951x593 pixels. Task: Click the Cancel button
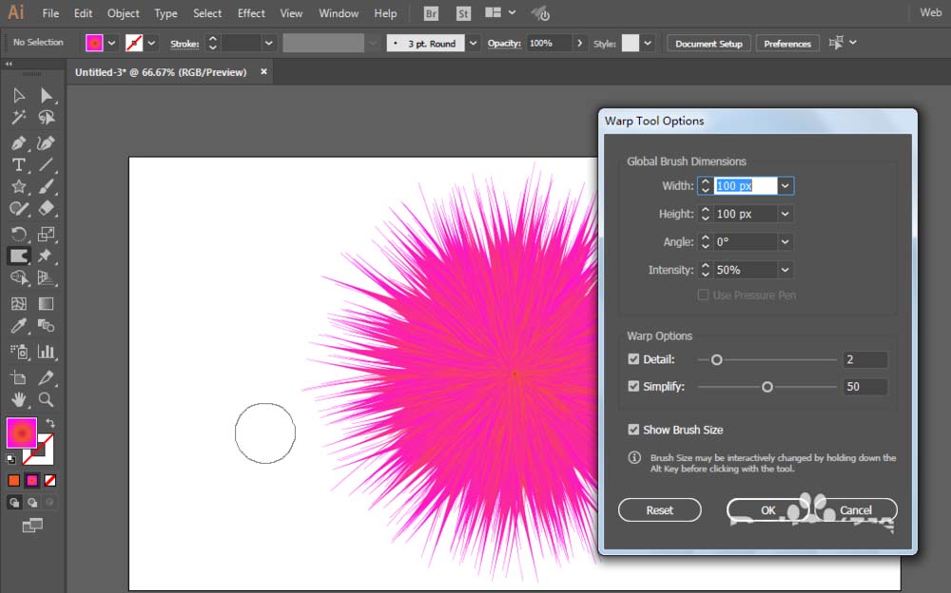[855, 510]
